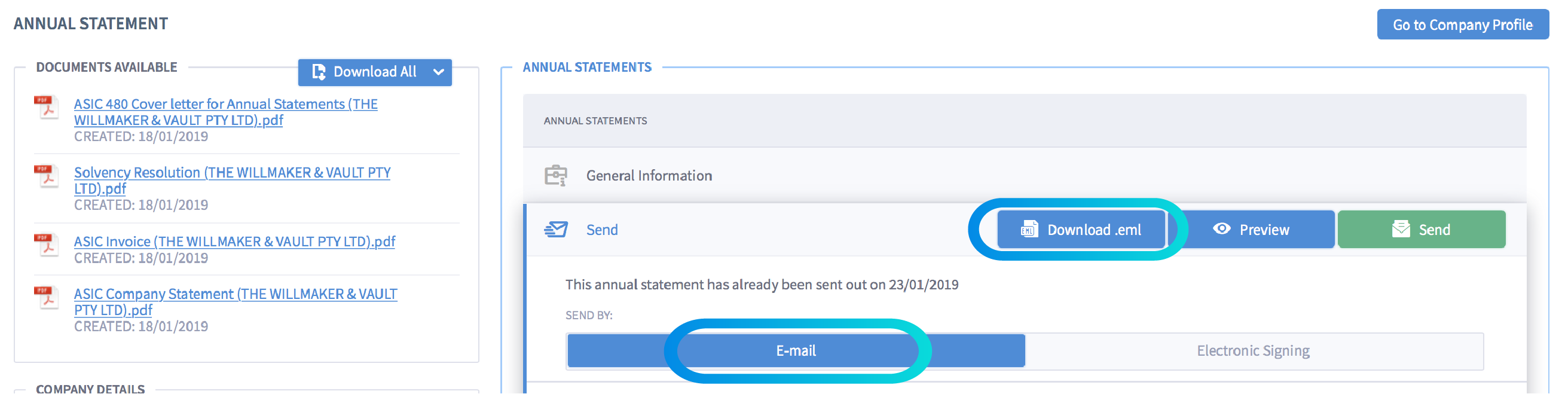Open ASIC Company Statement PDF link
The height and width of the screenshot is (394, 1565).
pyautogui.click(x=236, y=301)
